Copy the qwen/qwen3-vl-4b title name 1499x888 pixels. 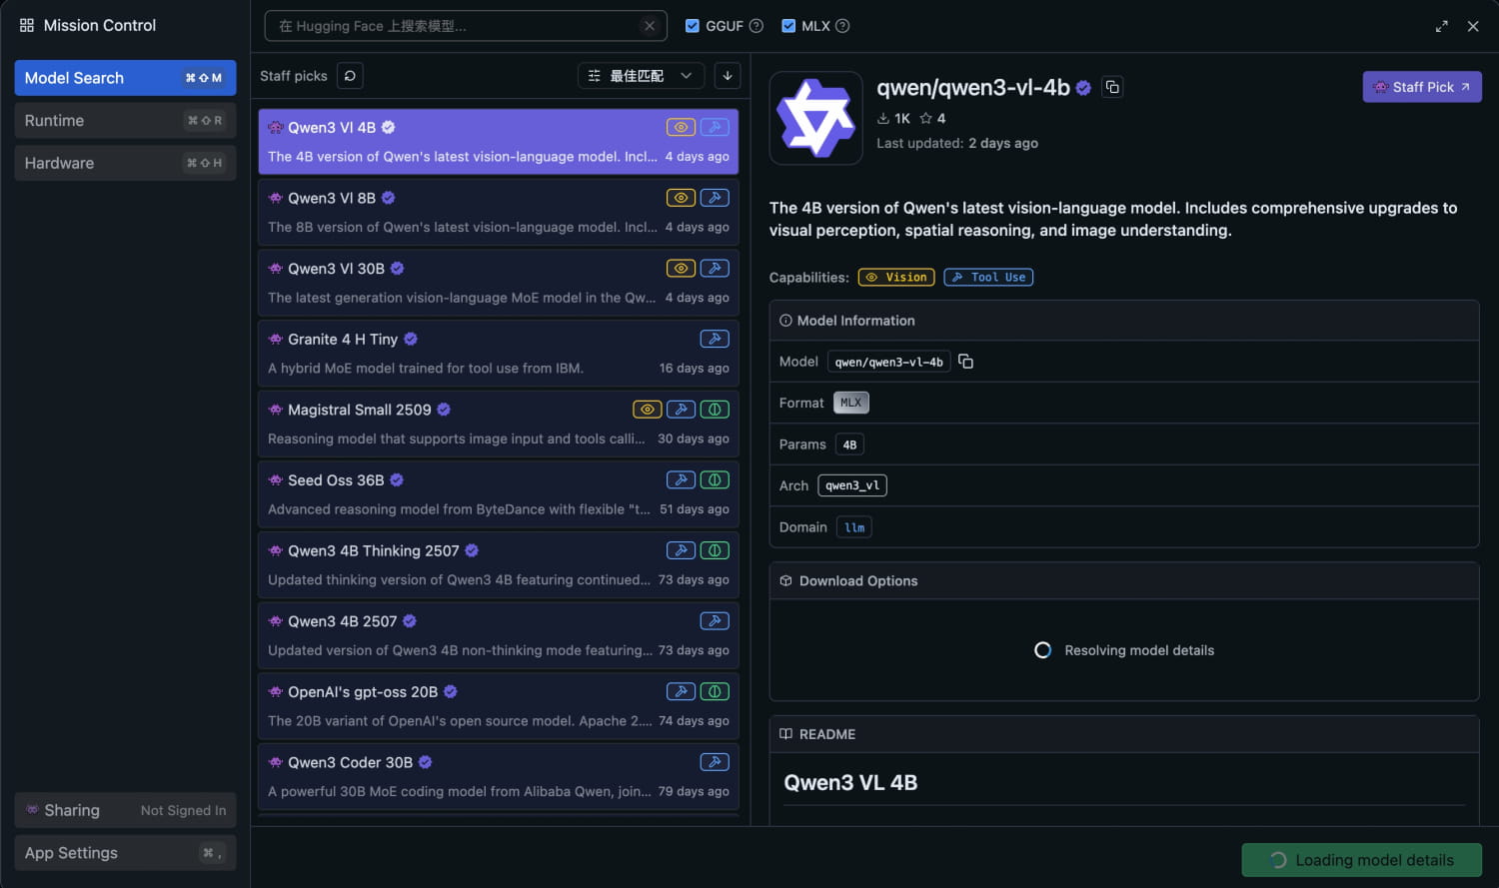(x=1112, y=88)
